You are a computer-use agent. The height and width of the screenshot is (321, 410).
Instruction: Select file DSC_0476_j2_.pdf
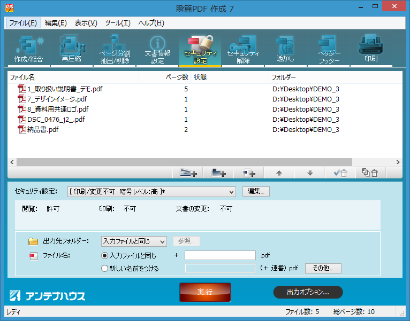[56, 120]
